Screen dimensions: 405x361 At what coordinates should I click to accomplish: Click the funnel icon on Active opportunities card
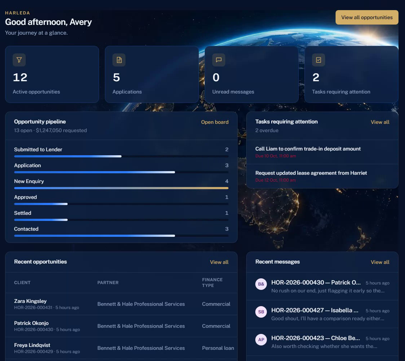tap(19, 60)
